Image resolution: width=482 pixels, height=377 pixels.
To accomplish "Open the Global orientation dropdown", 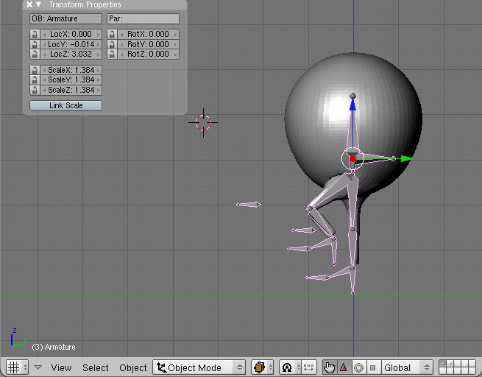I will tap(407, 367).
